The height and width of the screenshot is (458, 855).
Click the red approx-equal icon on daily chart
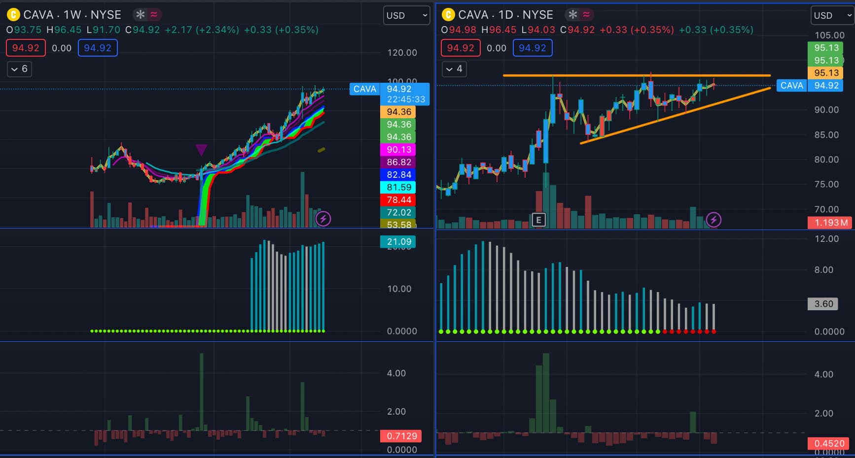click(586, 15)
